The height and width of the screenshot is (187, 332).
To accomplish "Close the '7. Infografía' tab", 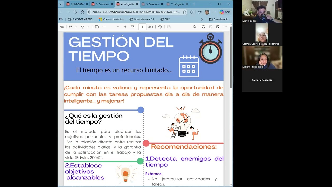I will [187, 4].
